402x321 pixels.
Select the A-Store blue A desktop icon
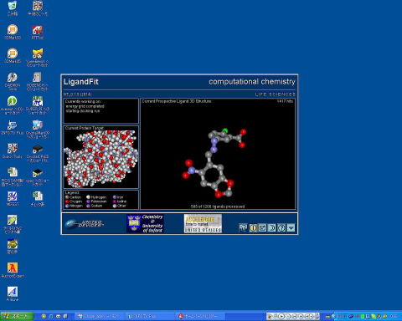pos(13,293)
